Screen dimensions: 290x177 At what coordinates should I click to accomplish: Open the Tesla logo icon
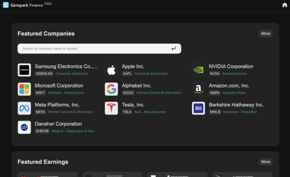pos(111,108)
